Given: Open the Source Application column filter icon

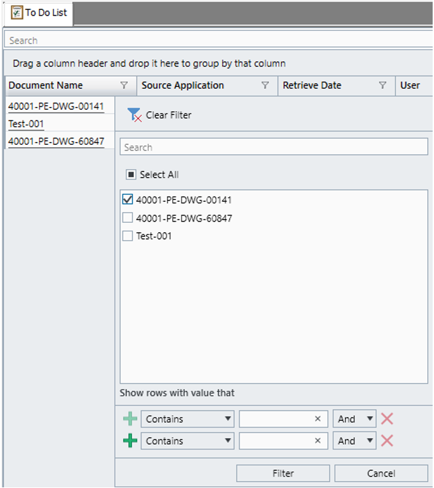Looking at the screenshot, I should (265, 85).
